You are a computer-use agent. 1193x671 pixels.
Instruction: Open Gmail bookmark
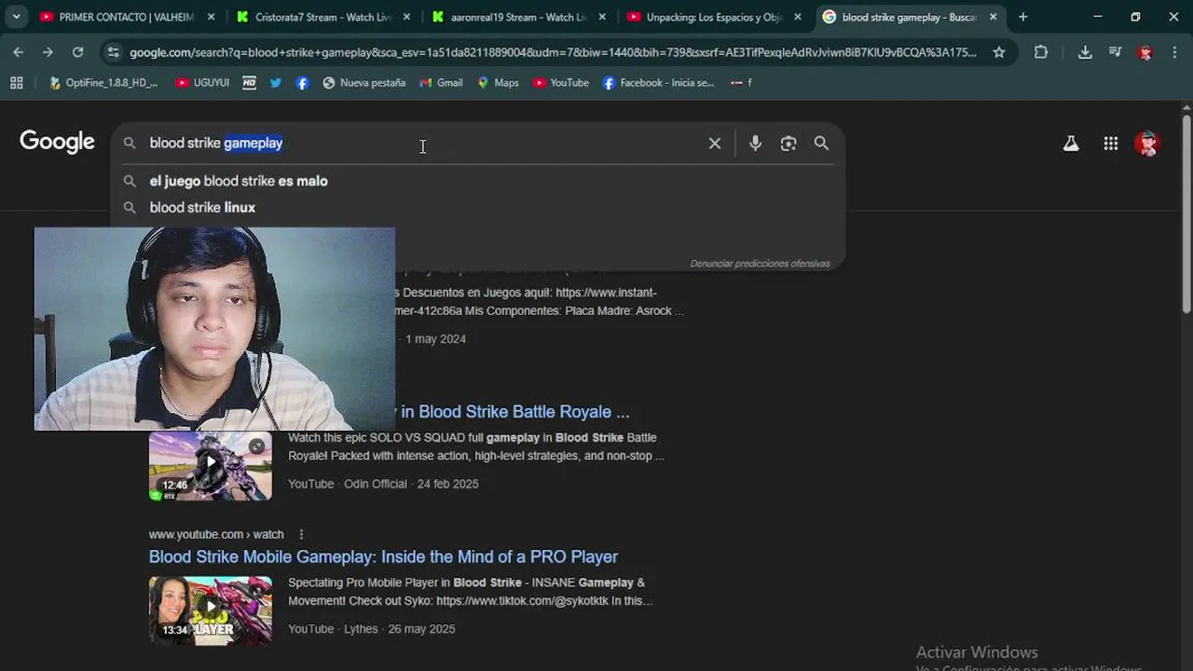point(441,83)
